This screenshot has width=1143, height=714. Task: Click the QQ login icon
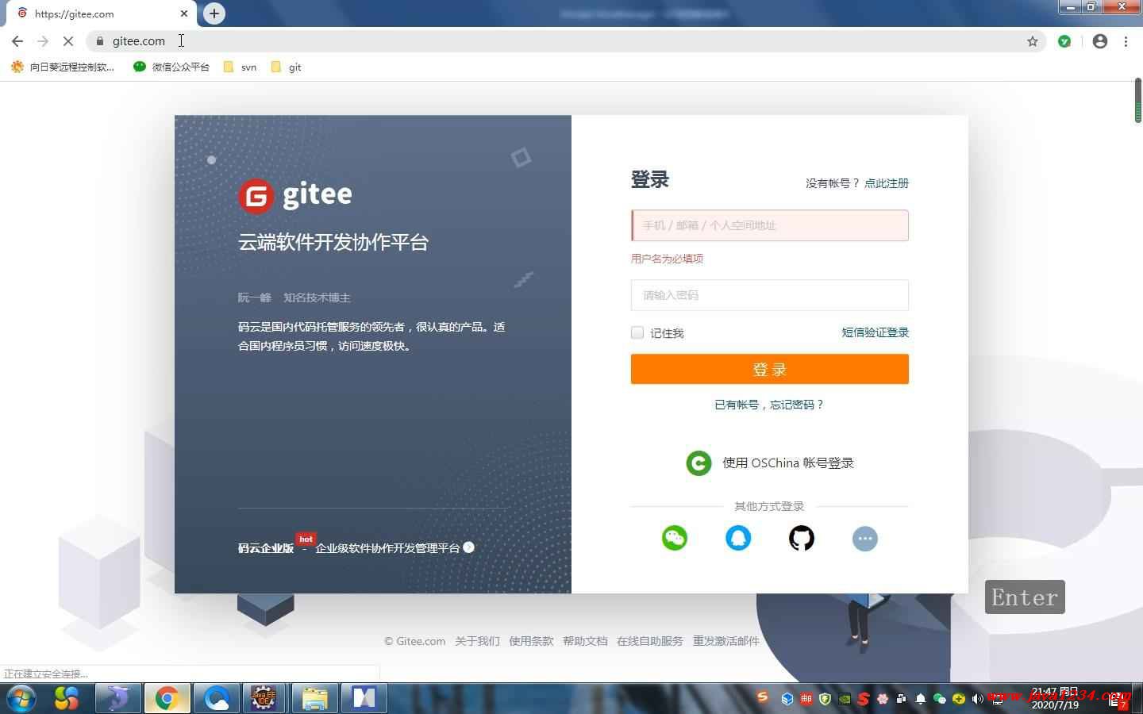tap(738, 538)
